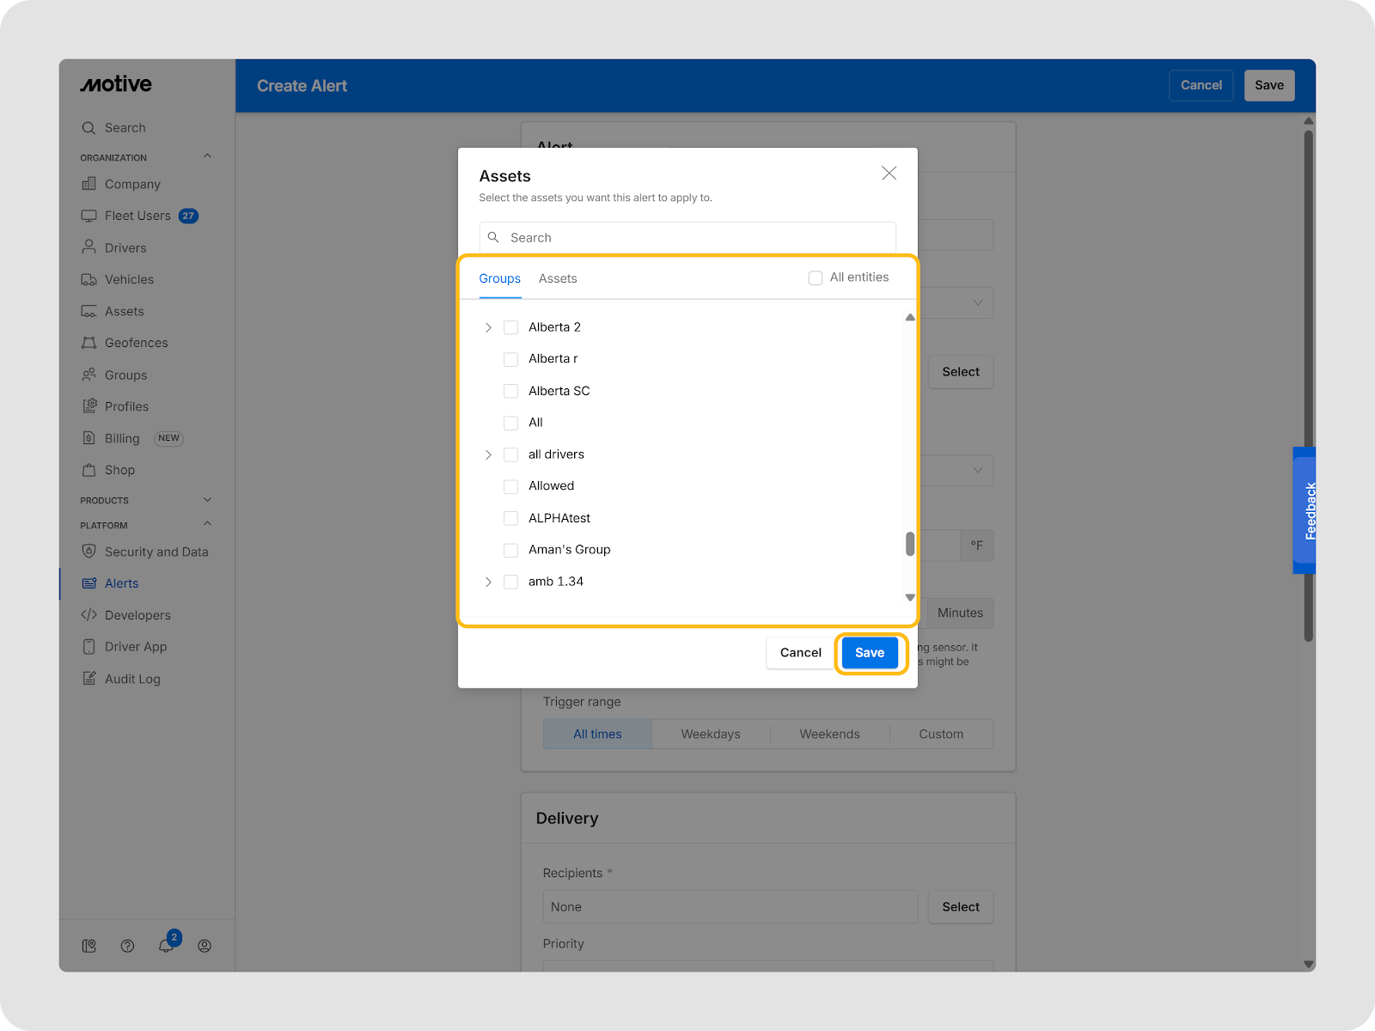Screen dimensions: 1375x1031
Task: Click the notifications bell icon
Action: point(166,946)
